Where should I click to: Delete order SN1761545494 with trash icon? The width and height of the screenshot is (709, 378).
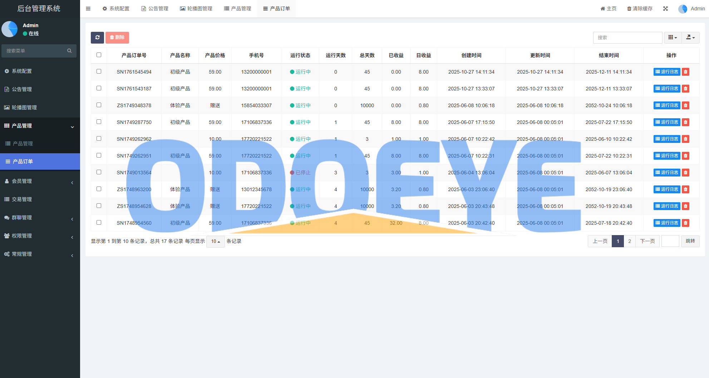685,72
